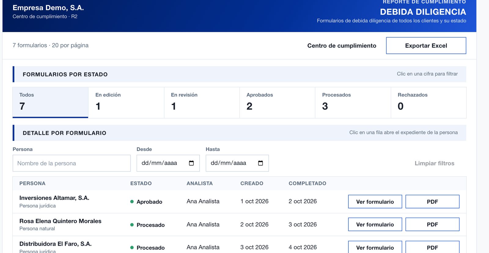
Task: Click the '1 oct 2026' created date
Action: point(254,201)
